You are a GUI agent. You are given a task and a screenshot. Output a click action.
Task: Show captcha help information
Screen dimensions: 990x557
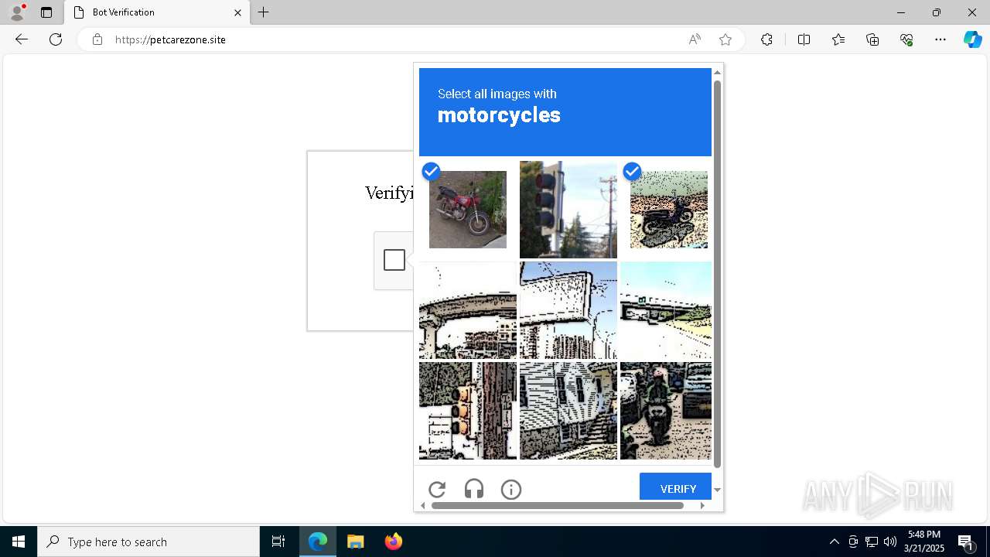pyautogui.click(x=511, y=489)
